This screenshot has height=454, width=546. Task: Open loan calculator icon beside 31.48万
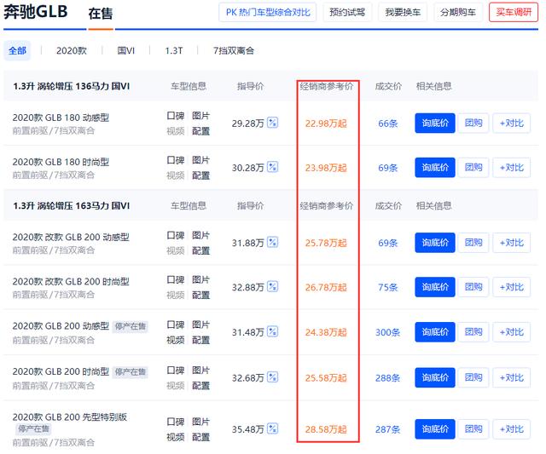point(272,331)
